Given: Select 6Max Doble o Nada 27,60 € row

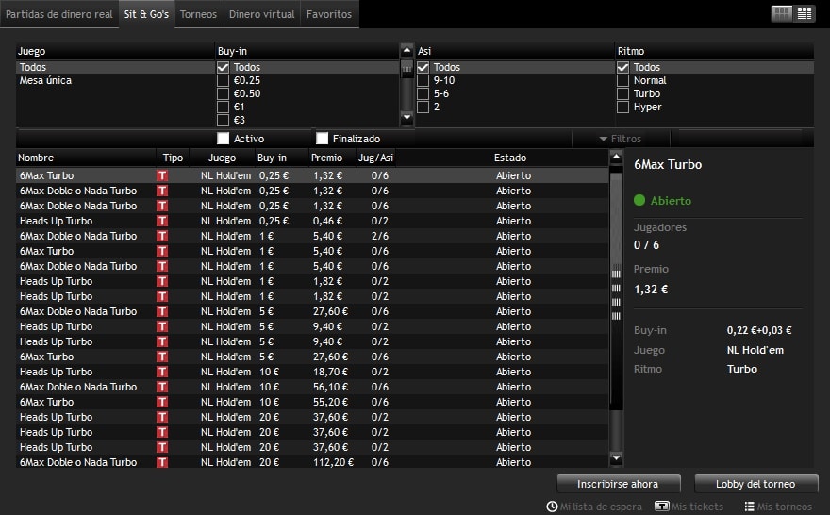Looking at the screenshot, I should (312, 311).
